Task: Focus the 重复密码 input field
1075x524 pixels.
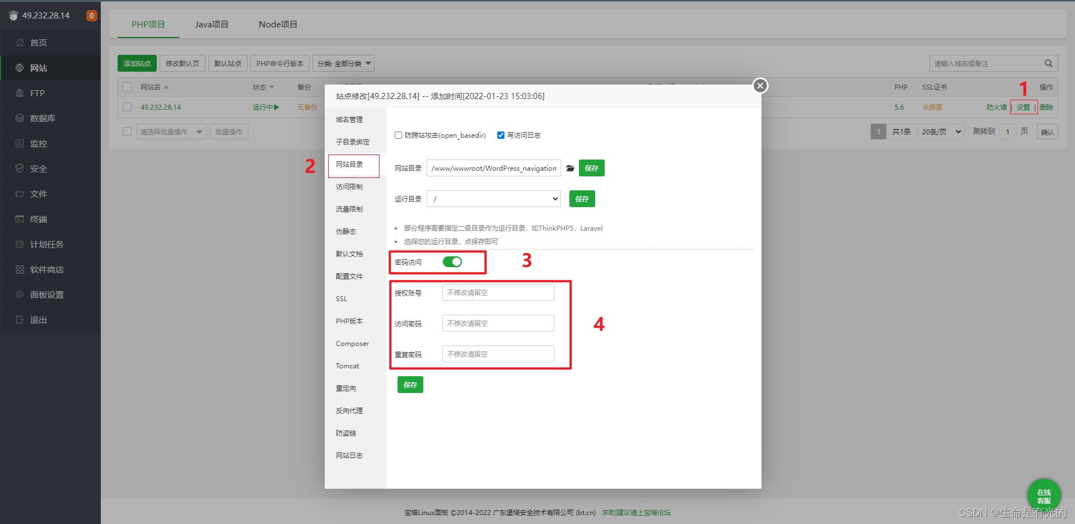Action: tap(498, 354)
